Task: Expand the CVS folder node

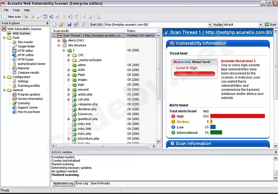Action: 69,55
